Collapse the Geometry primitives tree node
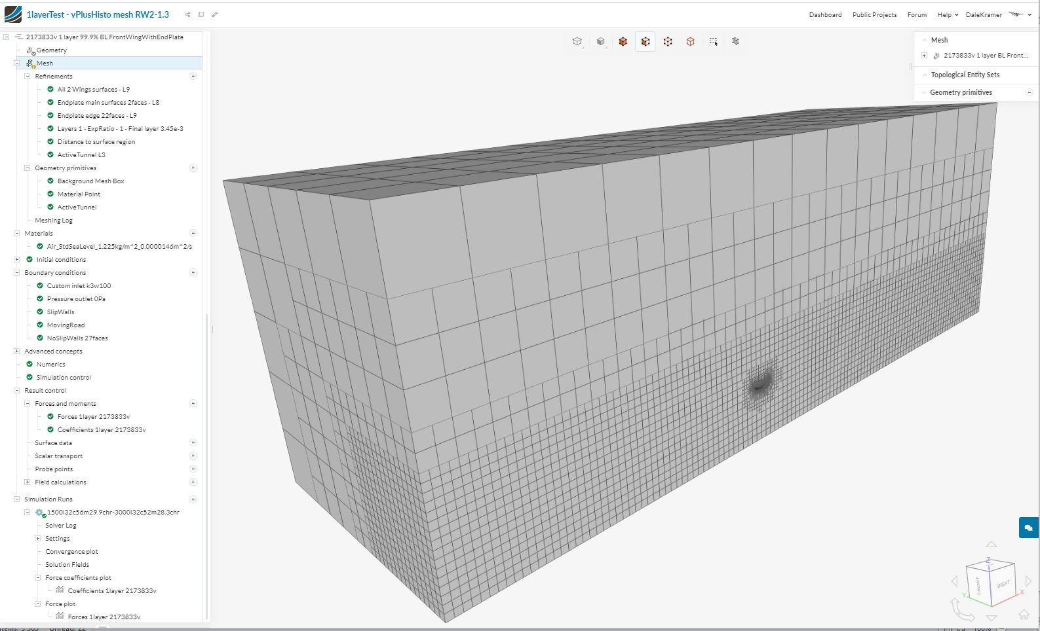The width and height of the screenshot is (1040, 631). point(28,168)
